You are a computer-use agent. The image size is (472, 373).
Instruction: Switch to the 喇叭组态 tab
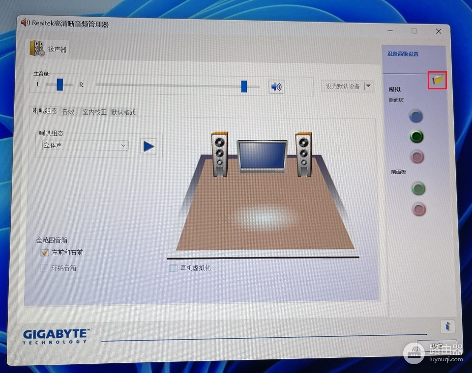[x=45, y=111]
